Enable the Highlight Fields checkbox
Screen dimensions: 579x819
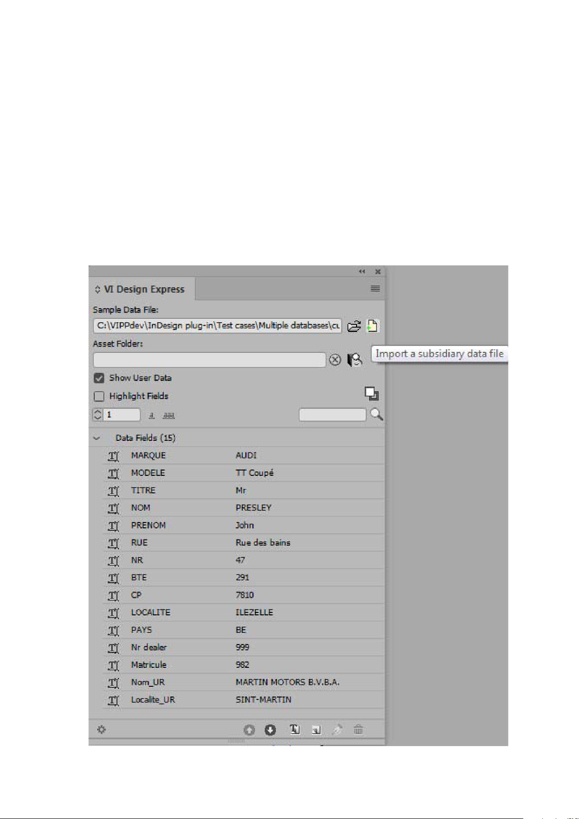[99, 396]
